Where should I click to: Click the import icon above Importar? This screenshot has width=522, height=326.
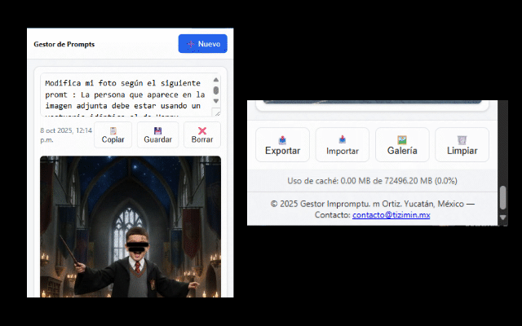click(343, 139)
